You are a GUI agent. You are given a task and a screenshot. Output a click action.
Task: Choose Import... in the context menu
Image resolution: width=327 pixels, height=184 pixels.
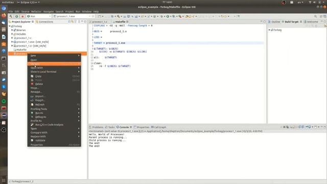pos(54,96)
